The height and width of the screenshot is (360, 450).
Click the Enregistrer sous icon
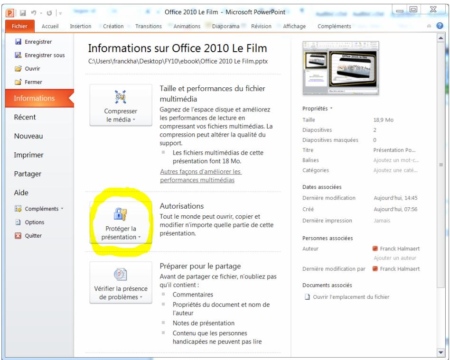tap(18, 55)
